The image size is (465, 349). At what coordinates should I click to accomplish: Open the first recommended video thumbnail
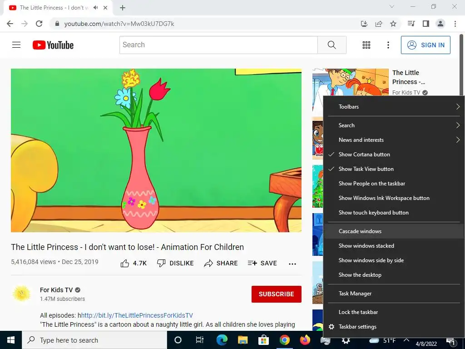point(350,83)
